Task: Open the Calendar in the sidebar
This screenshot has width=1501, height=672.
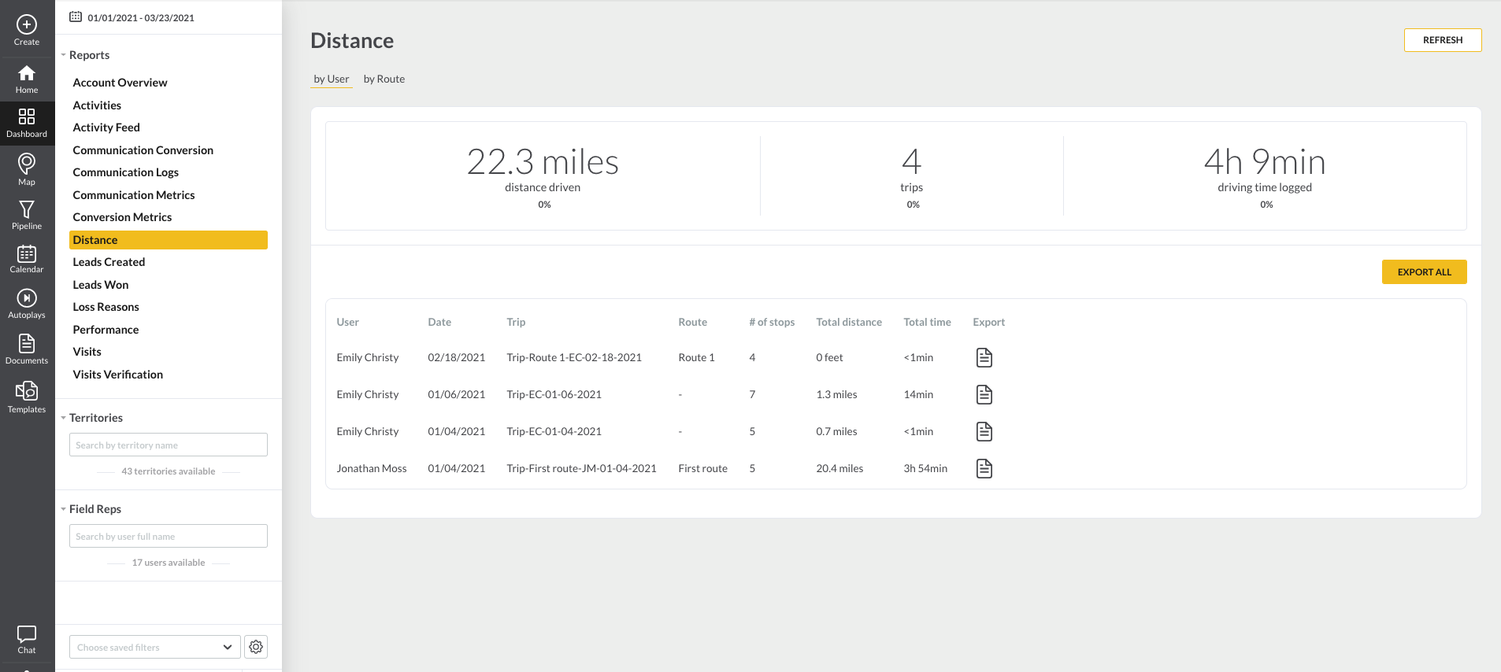Action: click(x=27, y=254)
